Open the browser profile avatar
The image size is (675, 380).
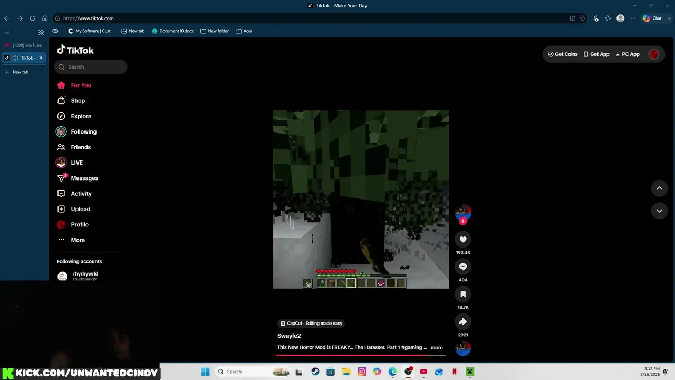(621, 18)
